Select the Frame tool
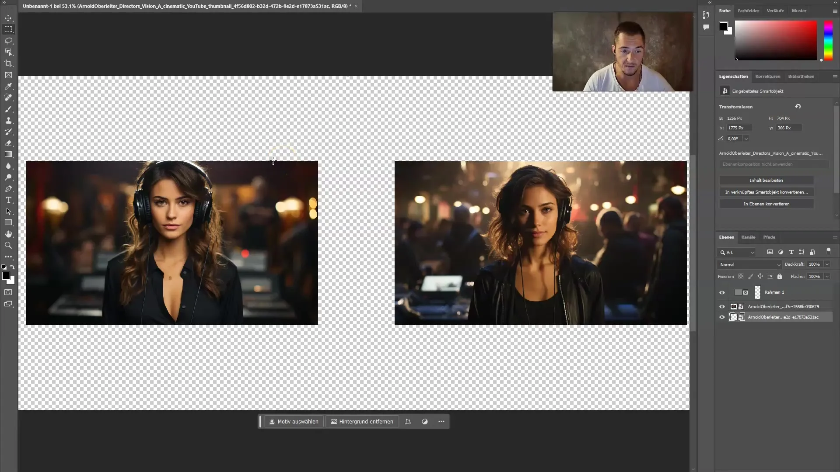This screenshot has height=472, width=840. [8, 75]
